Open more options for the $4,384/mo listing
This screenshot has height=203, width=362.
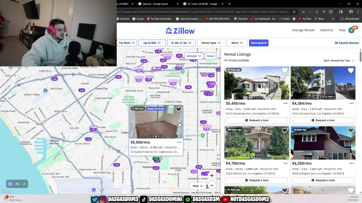[352, 103]
